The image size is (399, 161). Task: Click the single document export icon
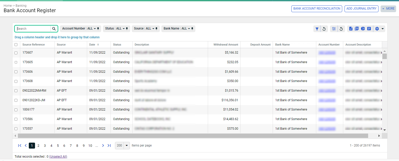pyautogui.click(x=351, y=29)
